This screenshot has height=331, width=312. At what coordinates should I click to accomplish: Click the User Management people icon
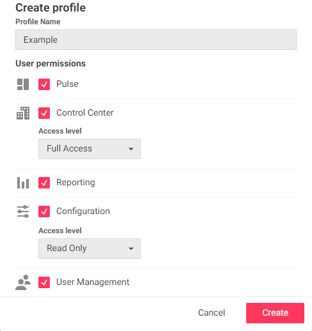(23, 282)
